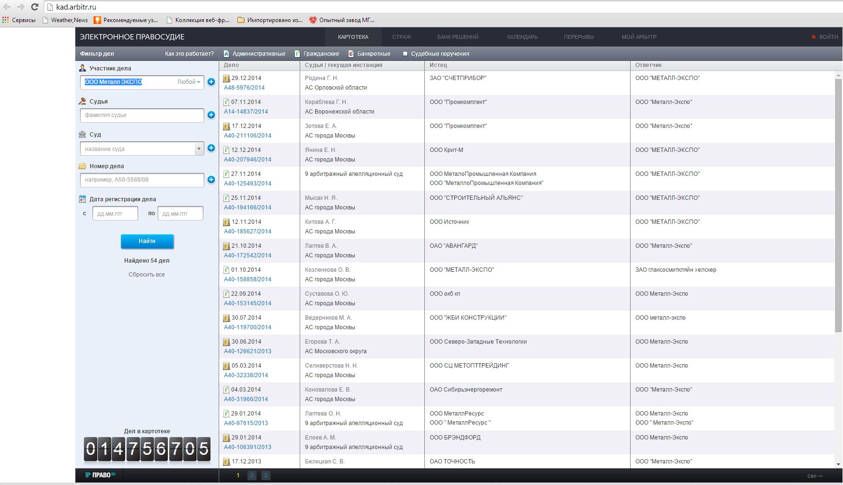Add another case number with plus icon
Screen dimensions: 843x485
[x=211, y=180]
